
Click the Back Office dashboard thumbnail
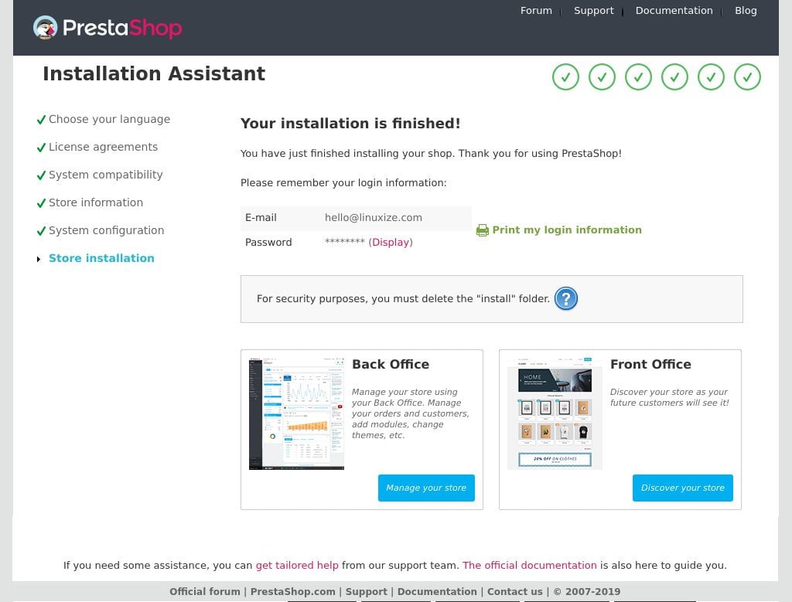(x=296, y=413)
